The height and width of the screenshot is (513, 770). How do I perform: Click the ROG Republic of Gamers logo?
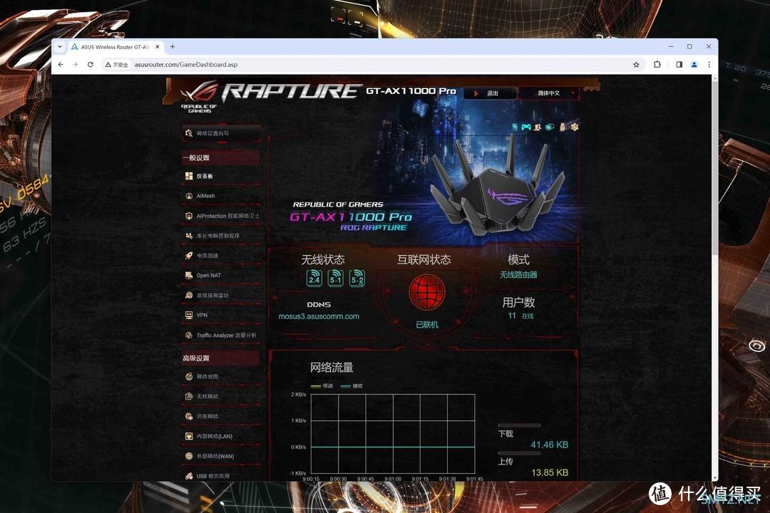pos(198,97)
